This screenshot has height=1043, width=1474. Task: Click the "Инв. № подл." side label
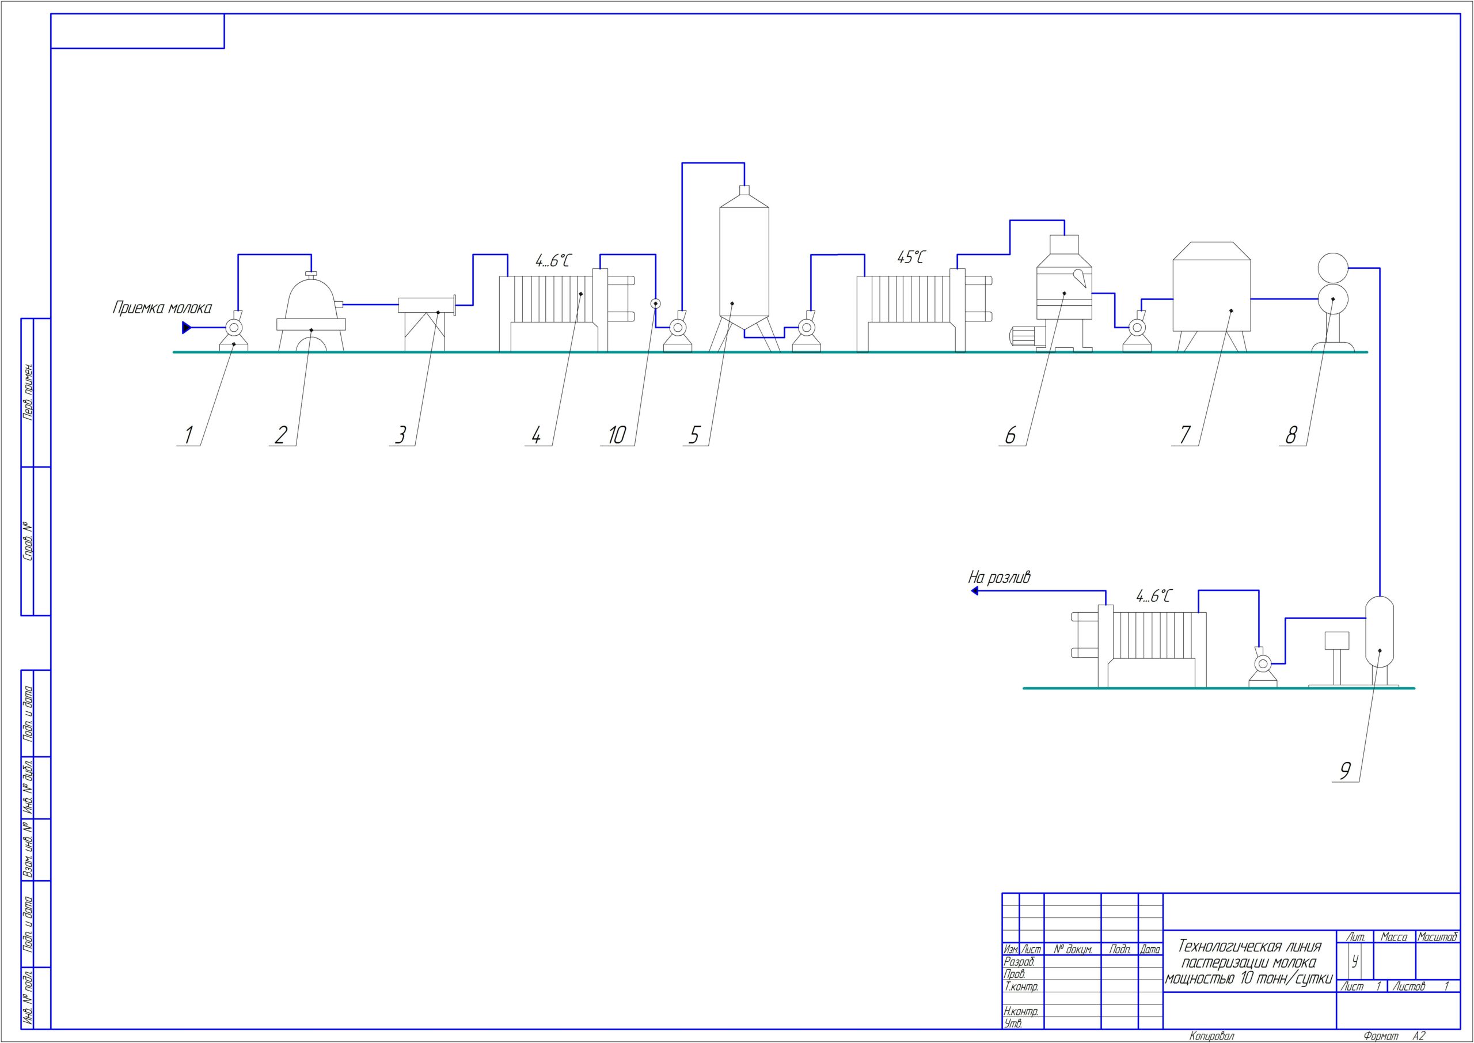[x=28, y=997]
